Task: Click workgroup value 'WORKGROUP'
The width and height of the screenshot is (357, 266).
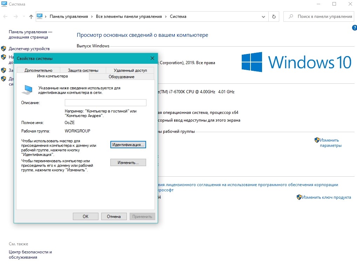Action: click(x=77, y=131)
